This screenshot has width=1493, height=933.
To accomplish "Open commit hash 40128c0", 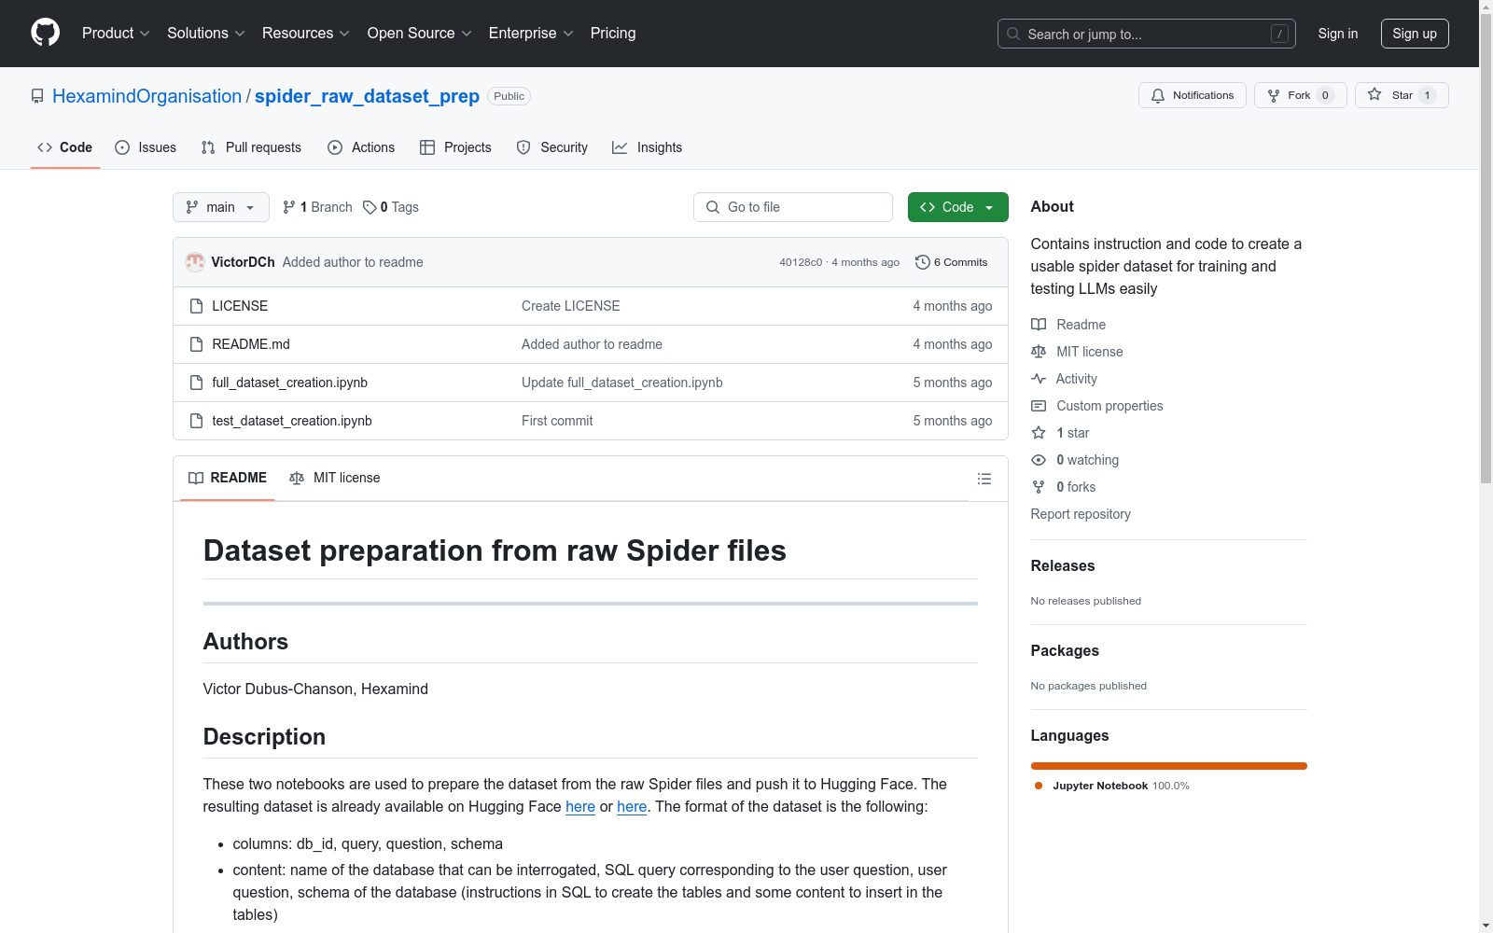I will [x=801, y=262].
